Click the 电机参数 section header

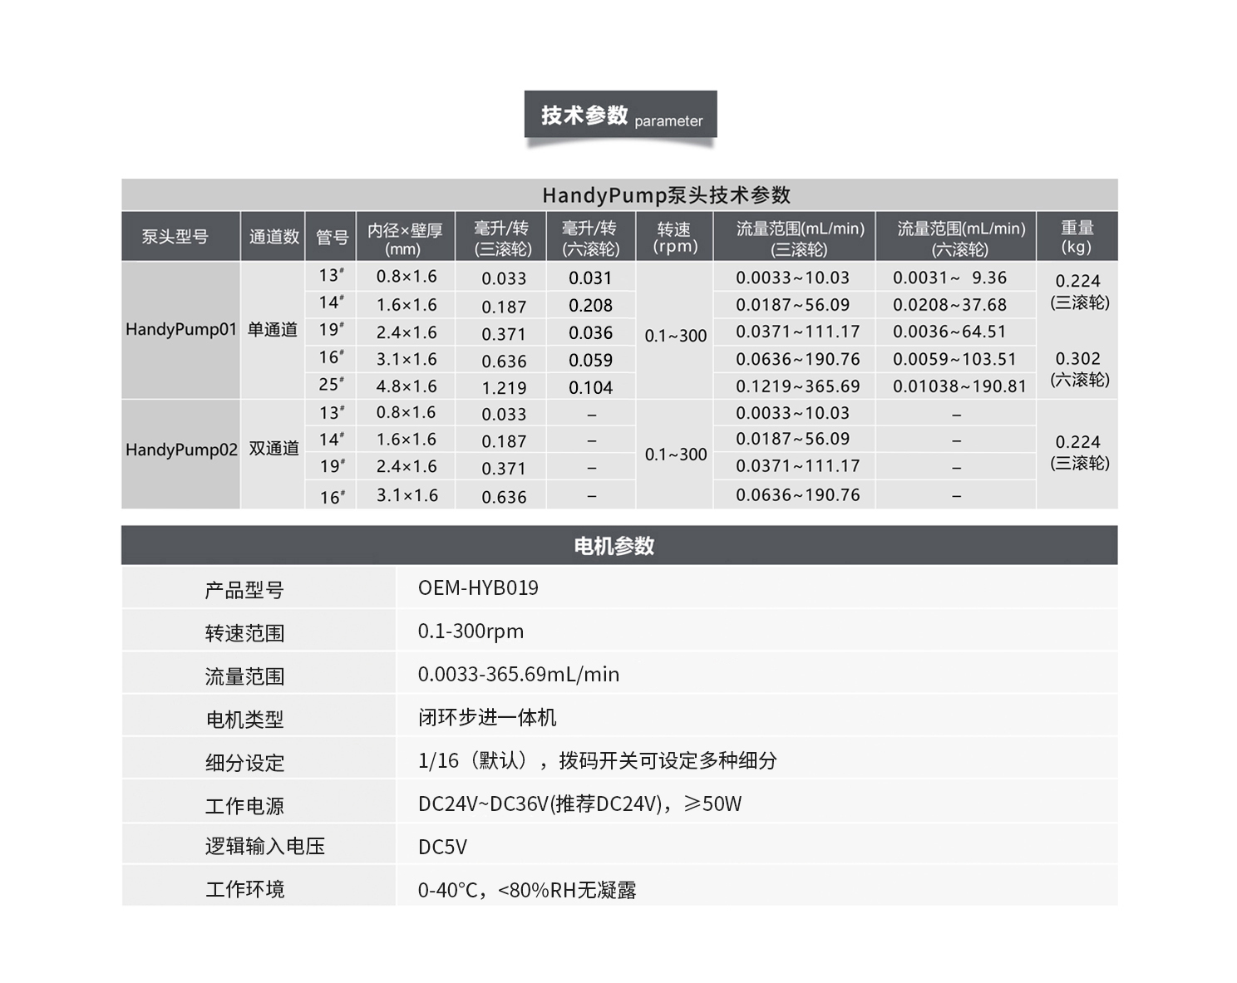click(614, 546)
